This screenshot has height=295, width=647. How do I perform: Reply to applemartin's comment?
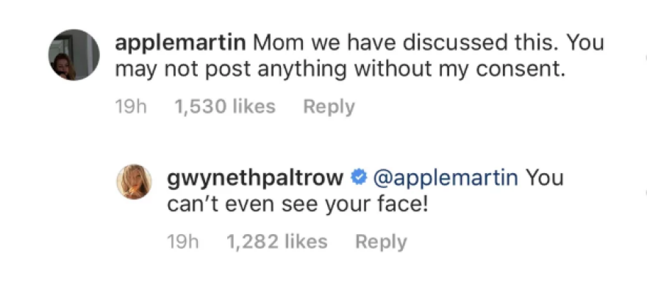[x=329, y=106]
